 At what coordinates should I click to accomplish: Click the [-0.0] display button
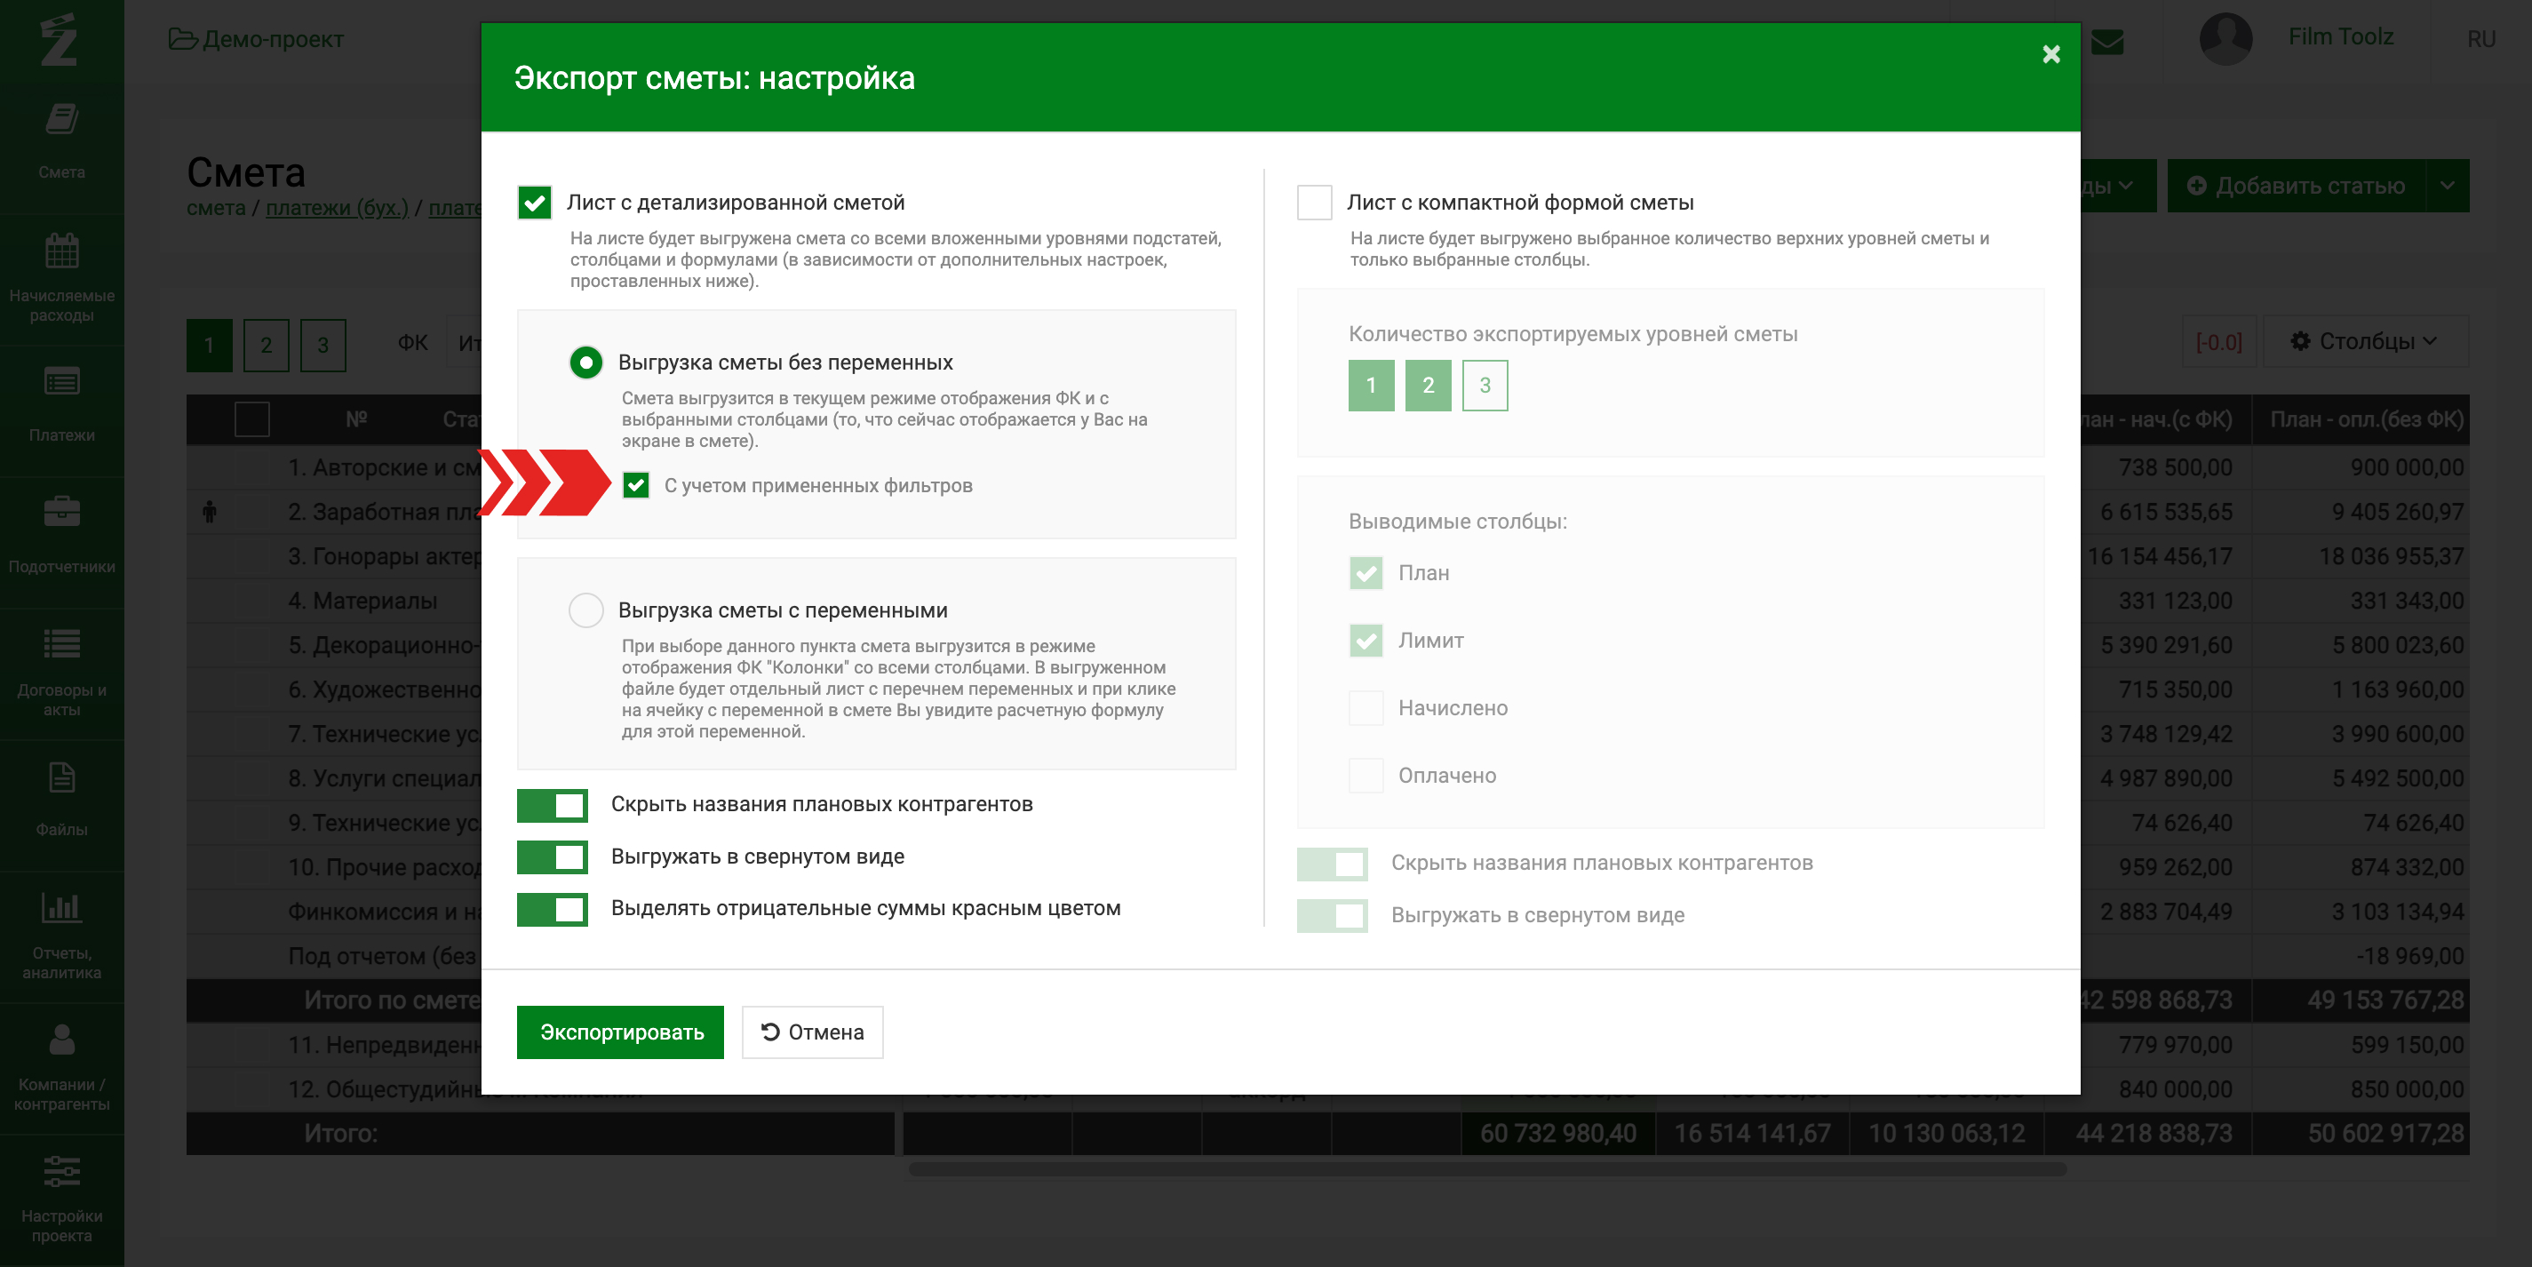(x=2218, y=342)
